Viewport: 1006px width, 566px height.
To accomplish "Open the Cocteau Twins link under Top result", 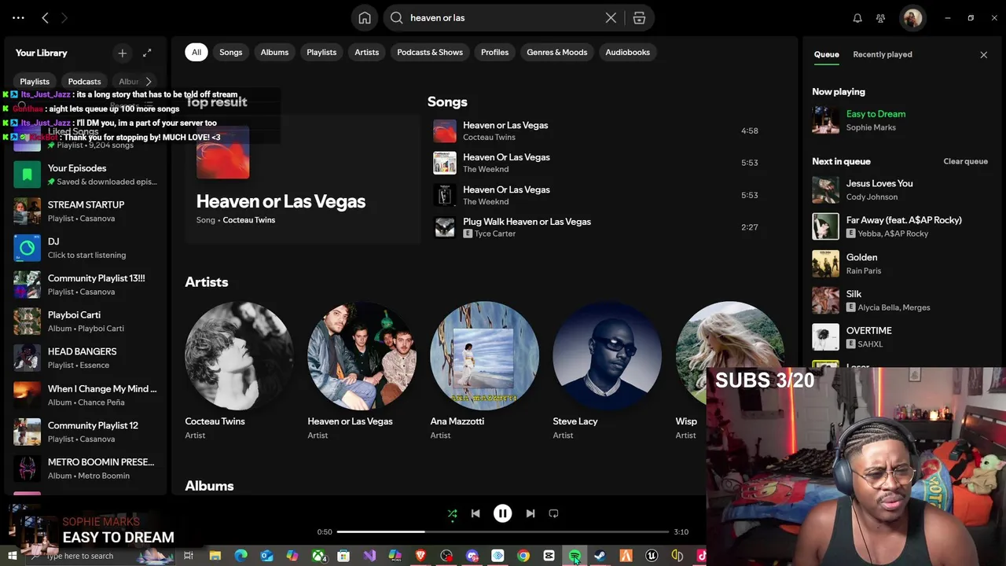I will (249, 220).
